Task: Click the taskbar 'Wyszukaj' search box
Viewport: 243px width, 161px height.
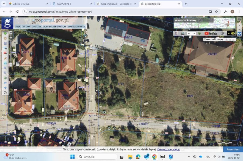Action: coord(97,157)
